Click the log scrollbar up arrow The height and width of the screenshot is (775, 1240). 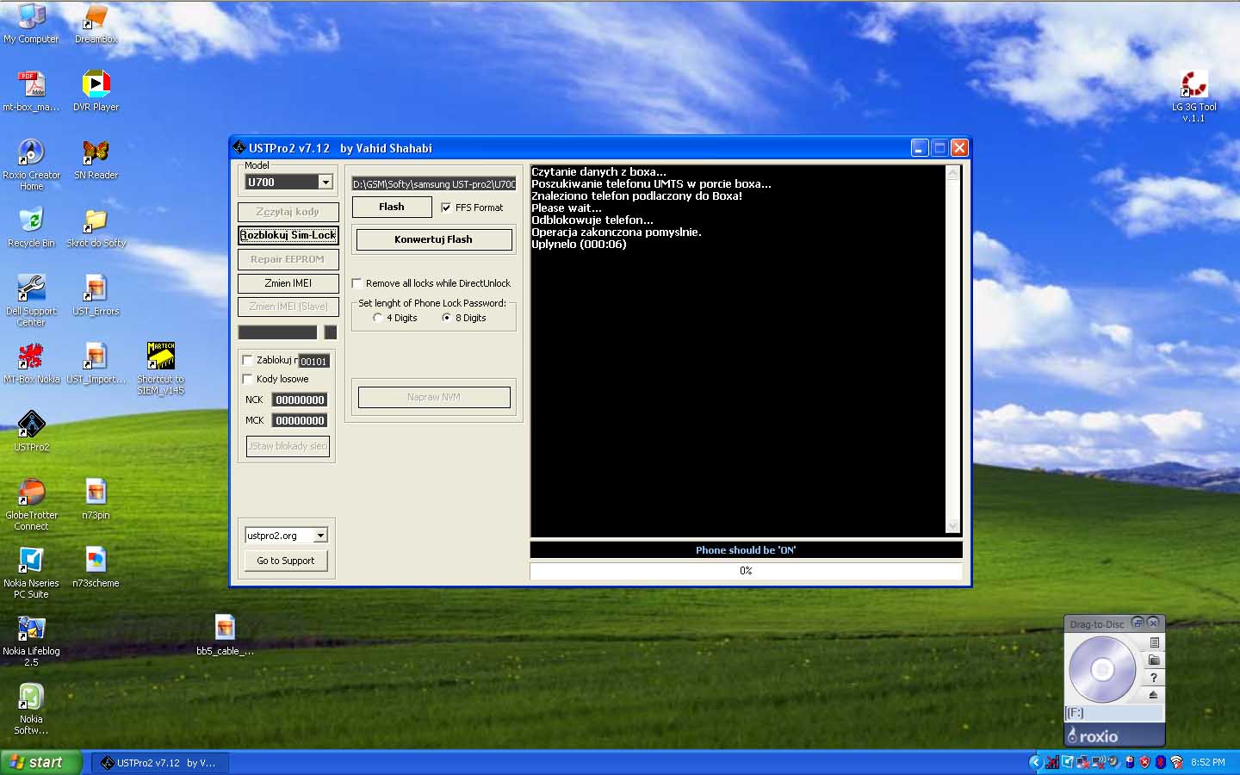point(952,173)
